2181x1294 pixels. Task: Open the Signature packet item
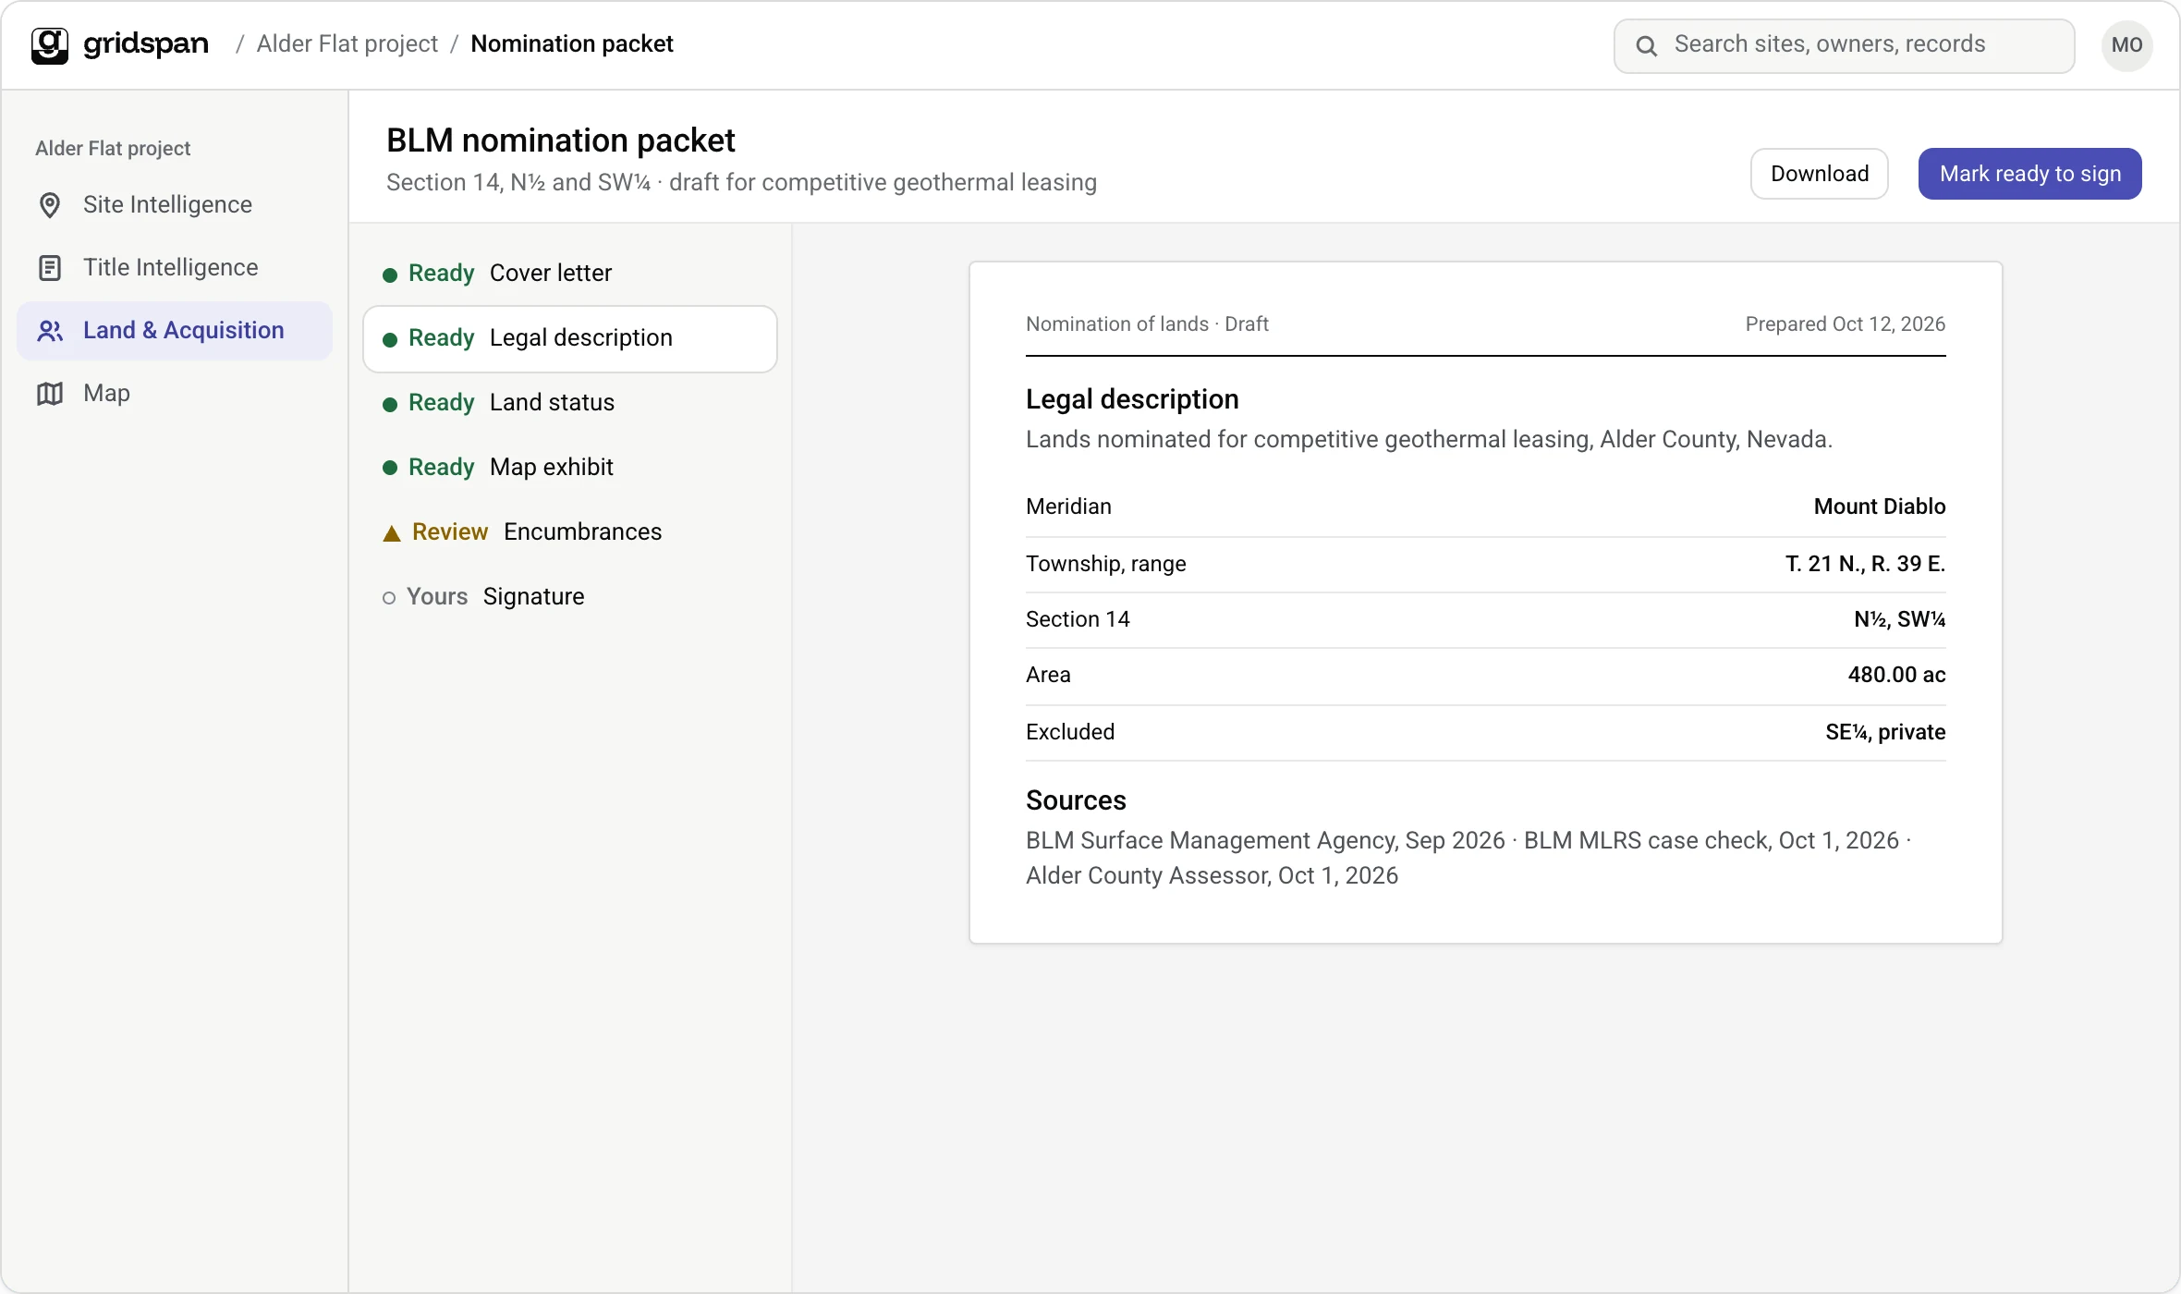pos(570,597)
